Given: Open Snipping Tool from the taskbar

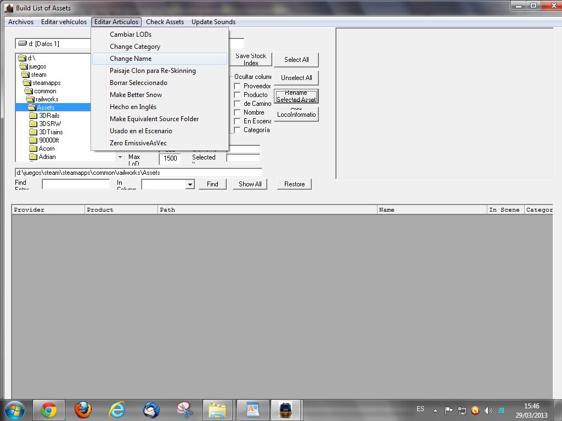Looking at the screenshot, I should point(185,409).
